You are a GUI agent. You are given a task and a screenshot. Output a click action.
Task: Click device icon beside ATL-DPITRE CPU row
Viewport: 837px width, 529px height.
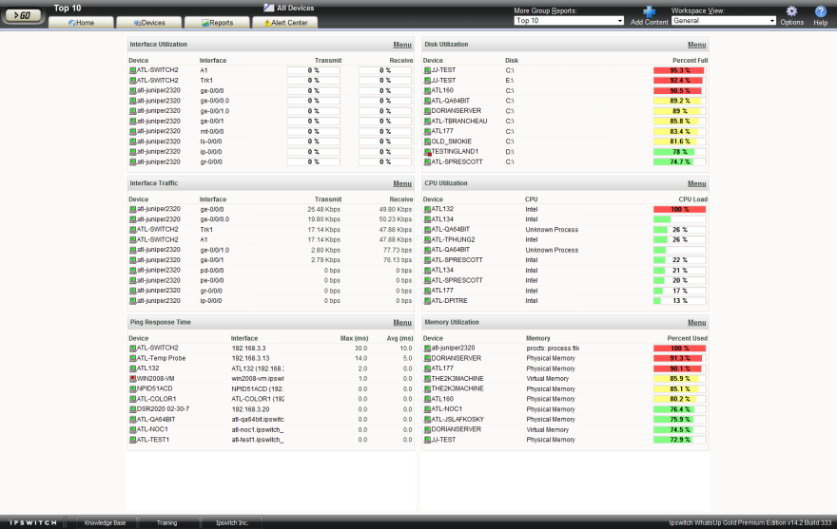point(427,301)
